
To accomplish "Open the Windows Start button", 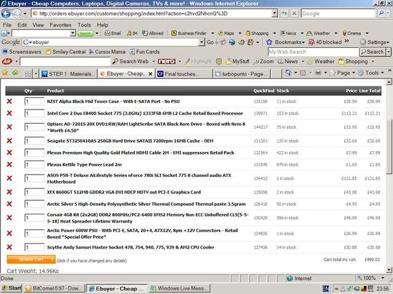I will click(12, 288).
